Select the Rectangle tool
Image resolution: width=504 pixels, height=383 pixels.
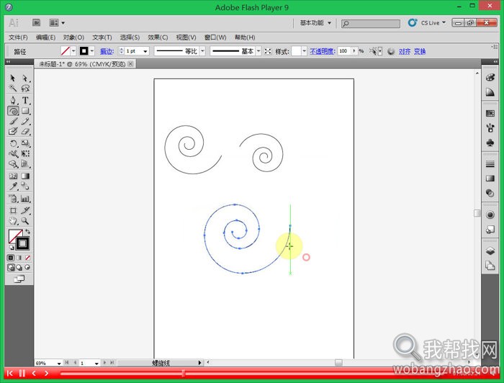(25, 111)
